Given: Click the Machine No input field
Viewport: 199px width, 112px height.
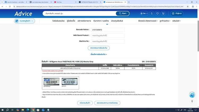Looking at the screenshot, I should (108, 41).
